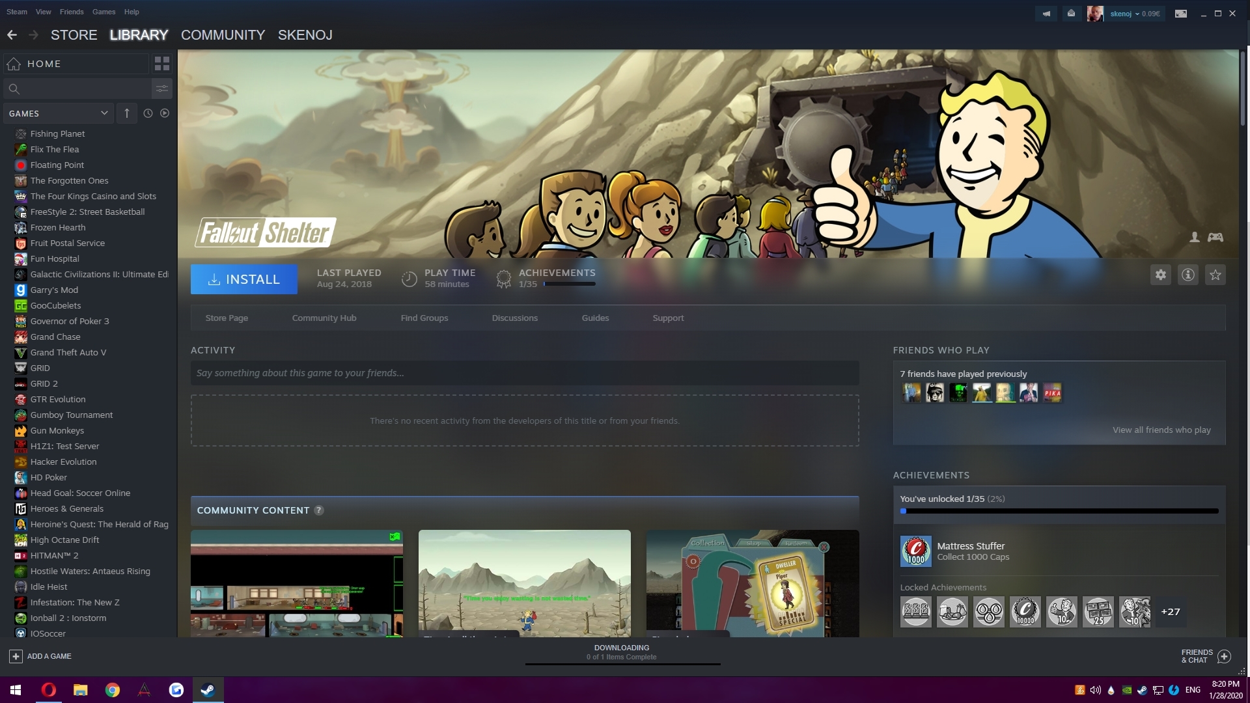Screen dimensions: 1250x703
Task: Open the Guides link
Action: tap(596, 318)
